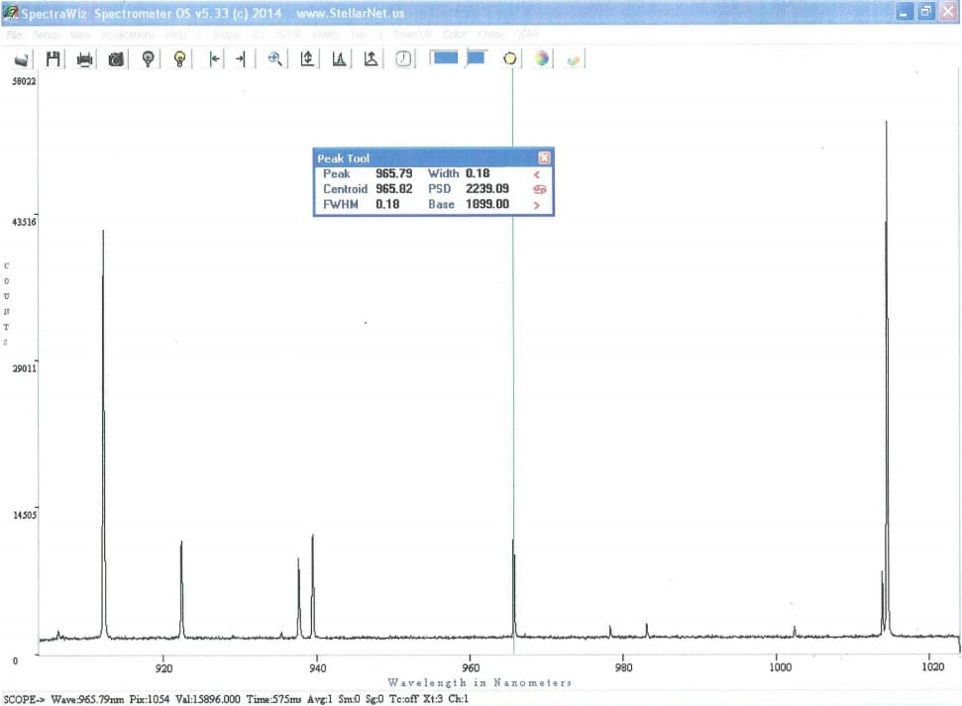Click the open file toolbar icon
Viewport: 962px width, 706px height.
(x=22, y=59)
